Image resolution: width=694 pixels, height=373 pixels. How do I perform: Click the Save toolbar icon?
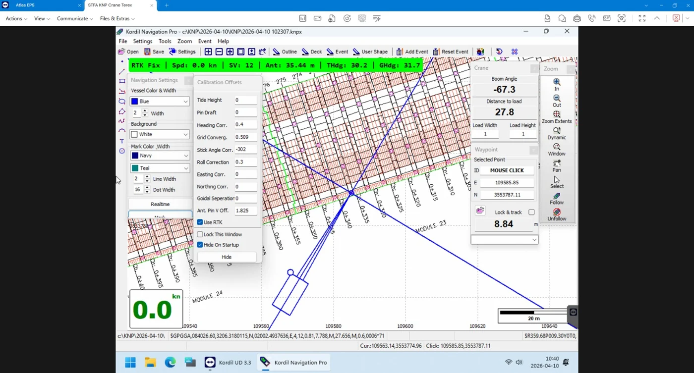[x=147, y=52]
